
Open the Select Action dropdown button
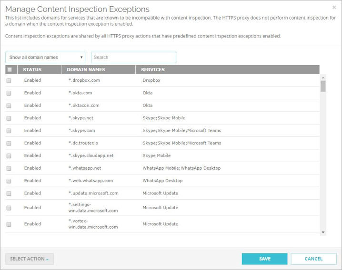(x=30, y=259)
